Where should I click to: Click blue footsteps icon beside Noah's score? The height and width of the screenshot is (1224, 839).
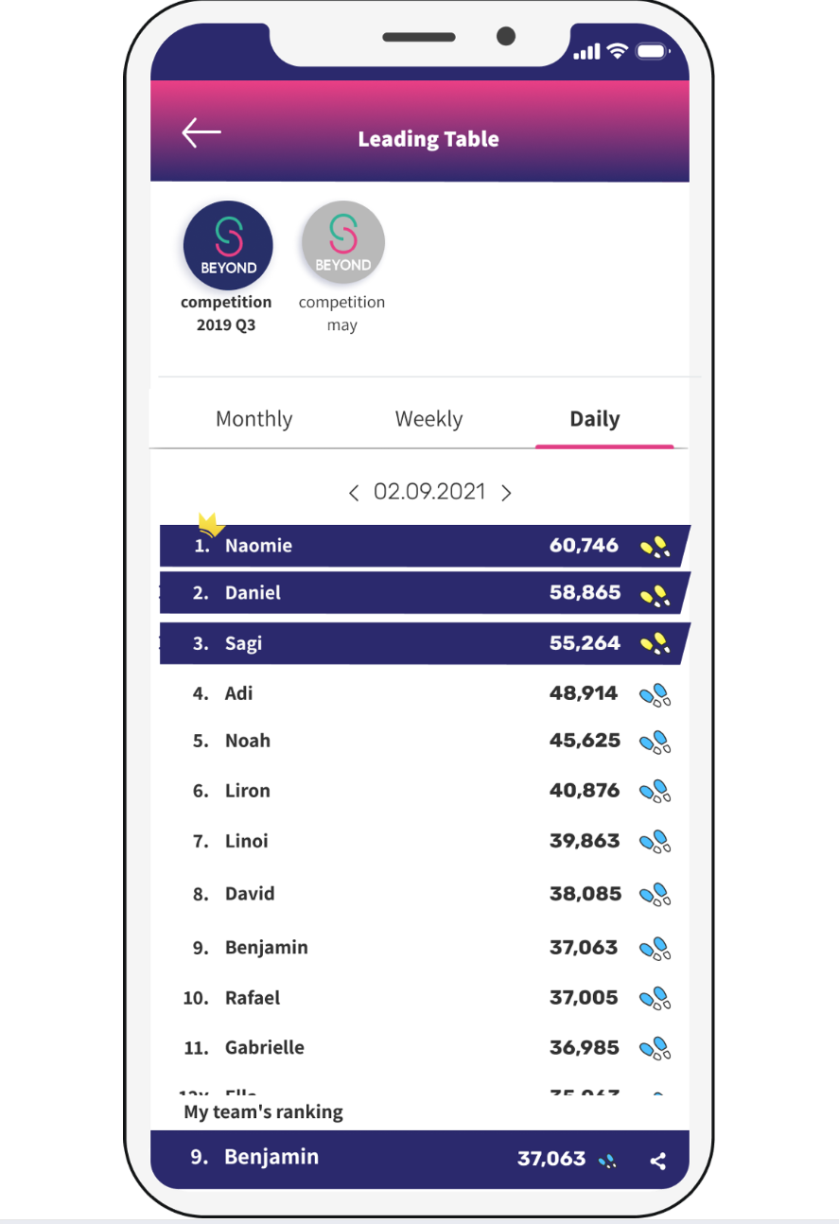point(655,743)
